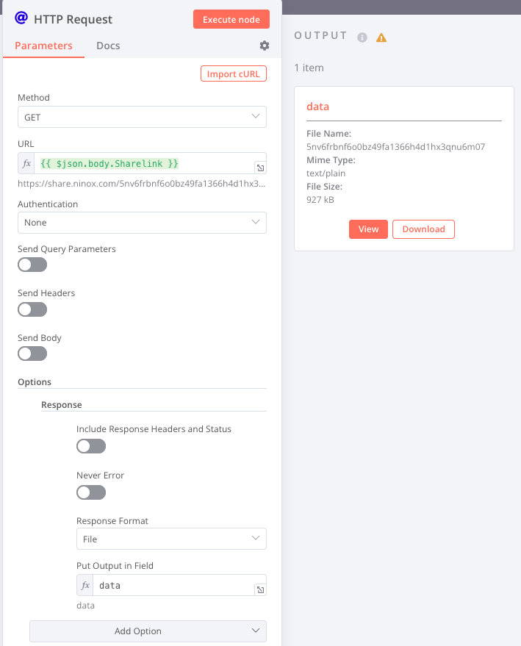Click the orange output warning triangle

[x=381, y=37]
